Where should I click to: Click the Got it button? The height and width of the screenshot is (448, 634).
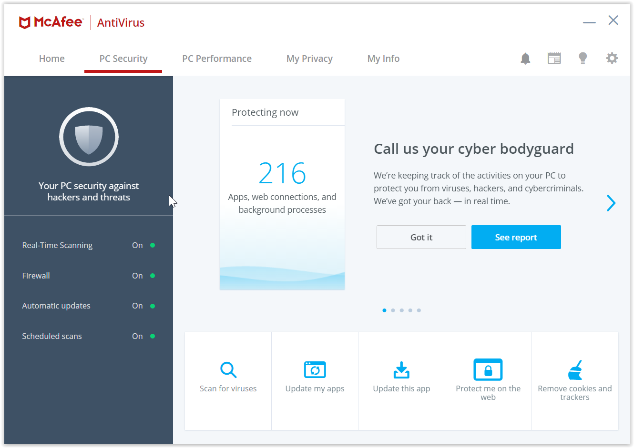(421, 237)
